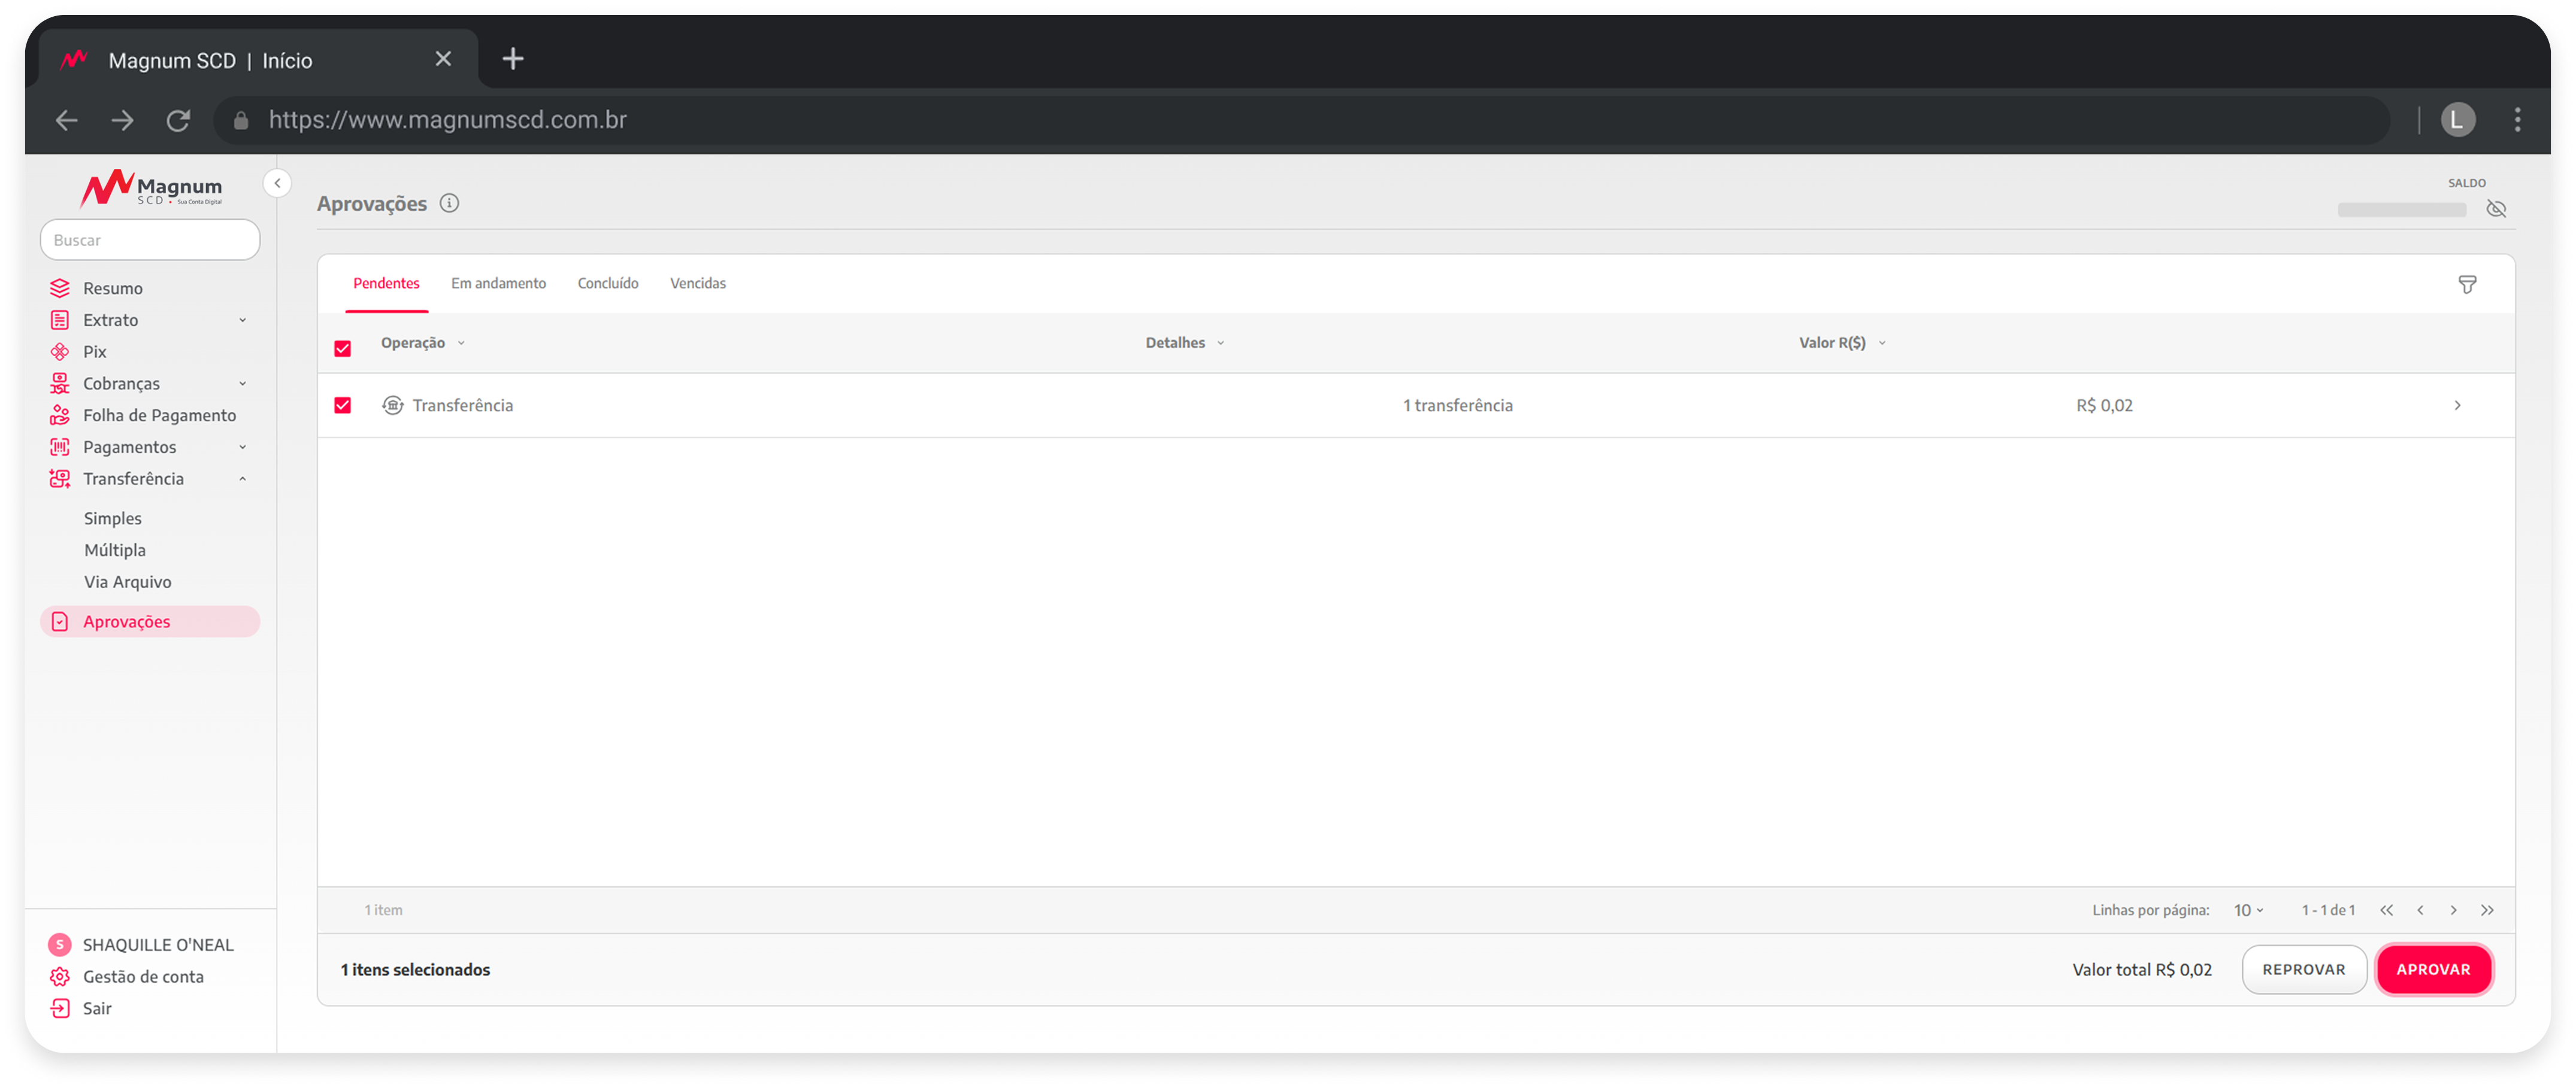Viewport: 2576px width, 1088px height.
Task: Click the Resumo sidebar icon
Action: 60,288
